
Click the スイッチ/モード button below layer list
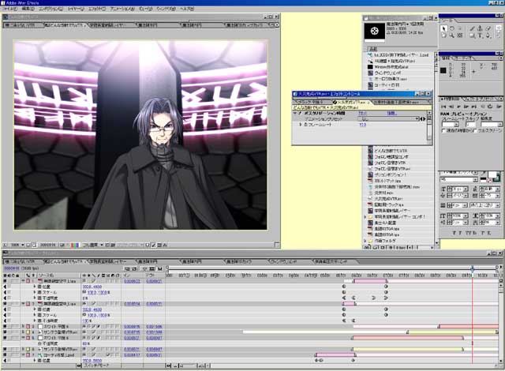pyautogui.click(x=96, y=365)
